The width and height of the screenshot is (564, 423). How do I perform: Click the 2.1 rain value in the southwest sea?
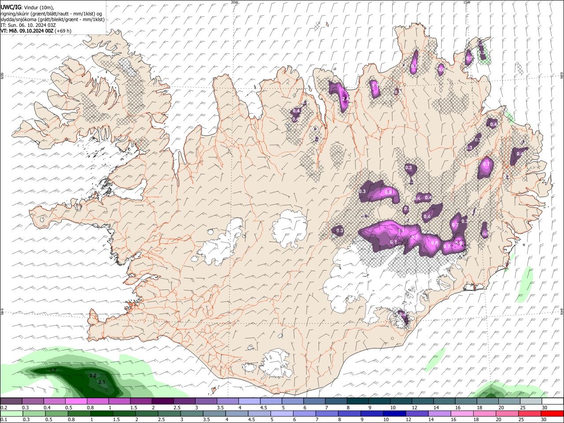coord(102,382)
